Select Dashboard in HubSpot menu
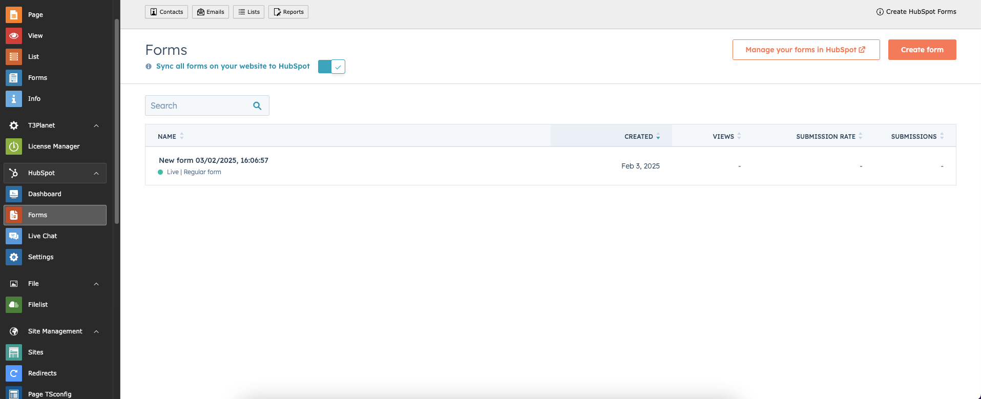This screenshot has height=399, width=981. coord(55,194)
